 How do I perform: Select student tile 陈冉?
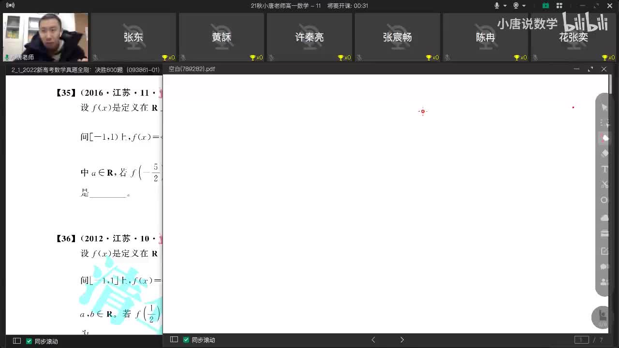[x=486, y=37]
